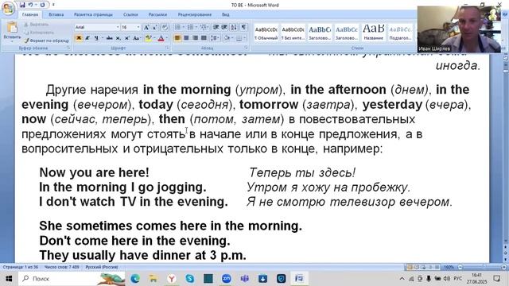Open the Рецензирование ribbon tab
This screenshot has width=509, height=286.
194,14
